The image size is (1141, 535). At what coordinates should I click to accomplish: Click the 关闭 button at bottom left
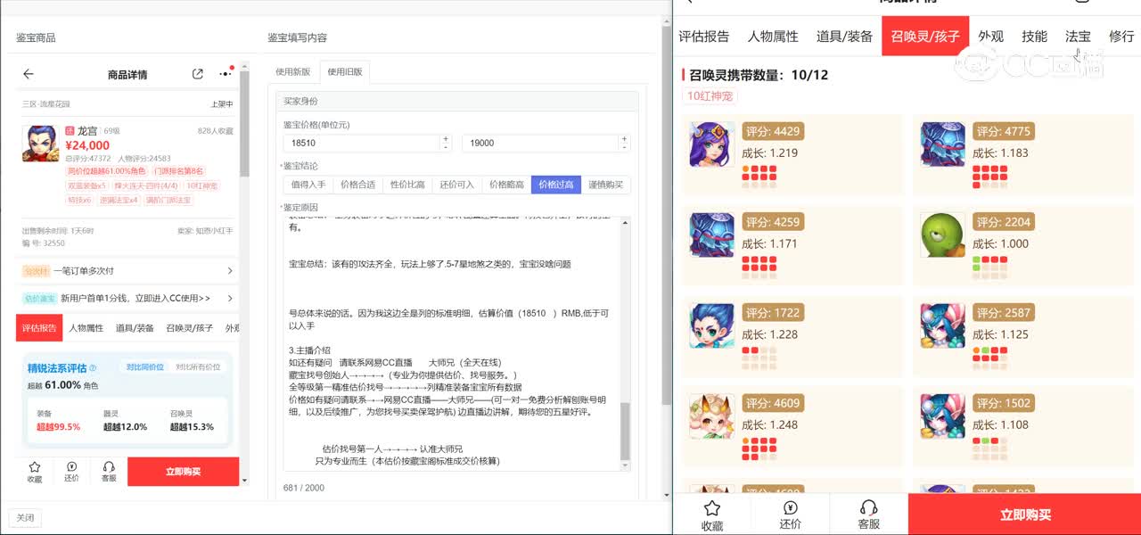click(x=25, y=518)
